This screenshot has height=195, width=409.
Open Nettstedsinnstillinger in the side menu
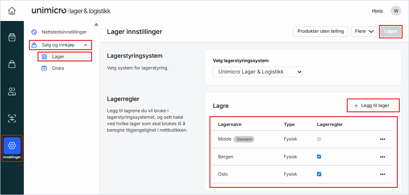pyautogui.click(x=64, y=32)
